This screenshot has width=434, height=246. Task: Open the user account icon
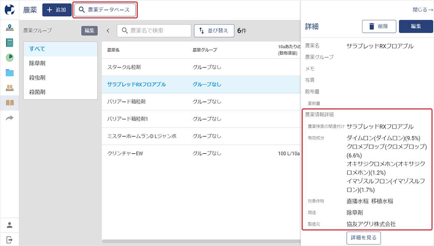pos(10,225)
